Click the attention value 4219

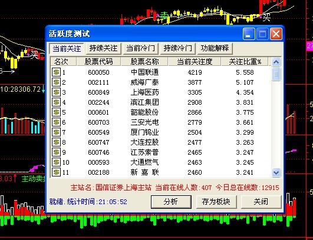[195, 72]
